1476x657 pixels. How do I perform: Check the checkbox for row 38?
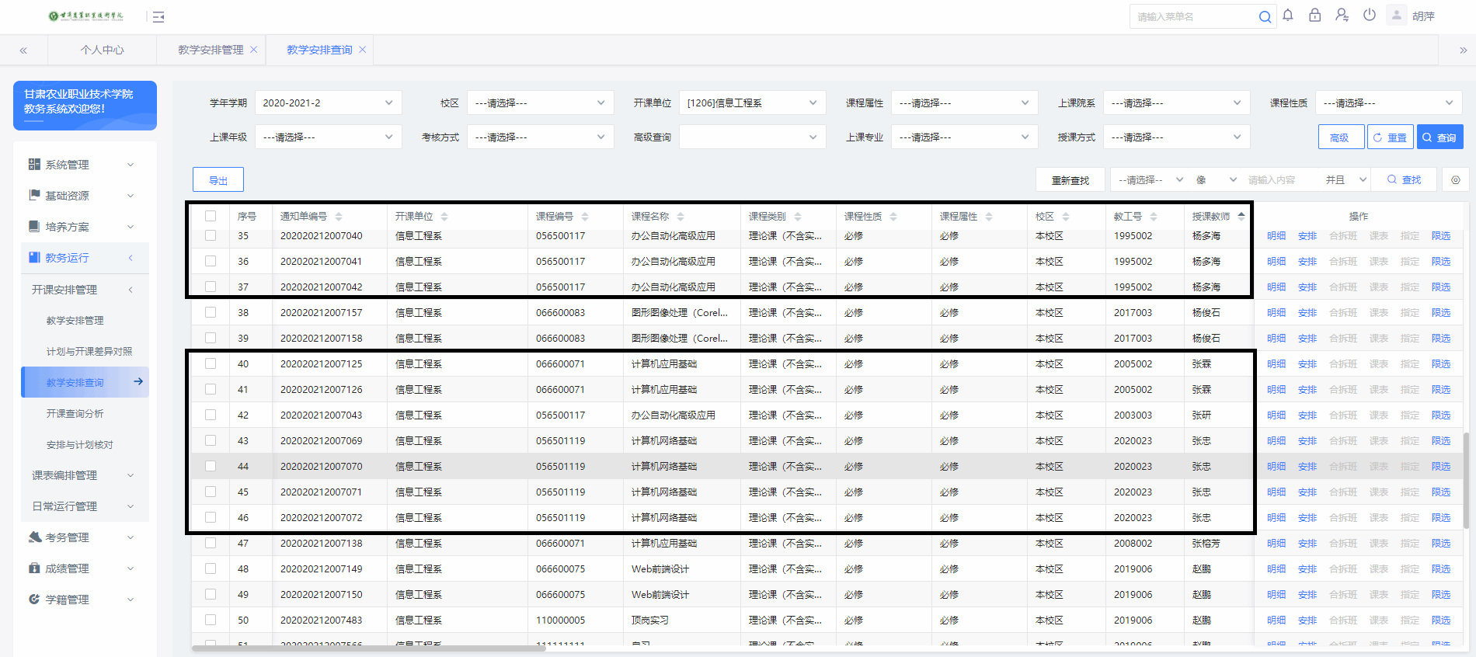tap(211, 312)
